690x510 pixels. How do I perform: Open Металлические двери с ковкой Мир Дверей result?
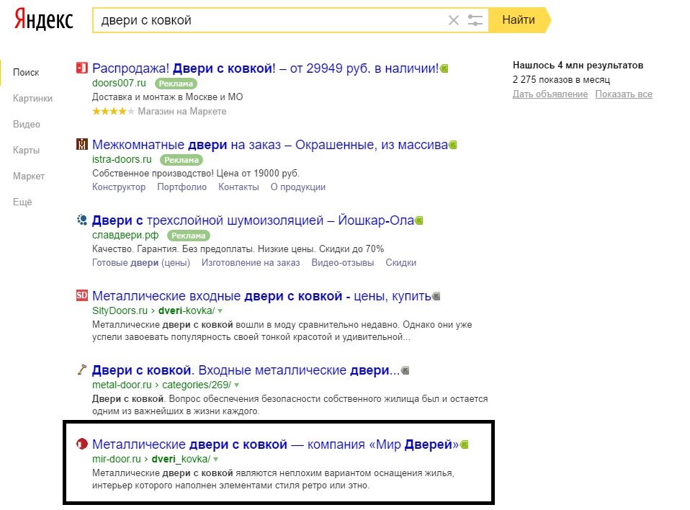coord(275,444)
